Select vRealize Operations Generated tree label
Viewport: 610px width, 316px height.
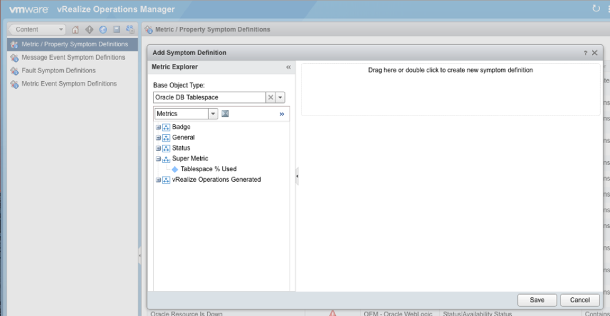point(216,179)
